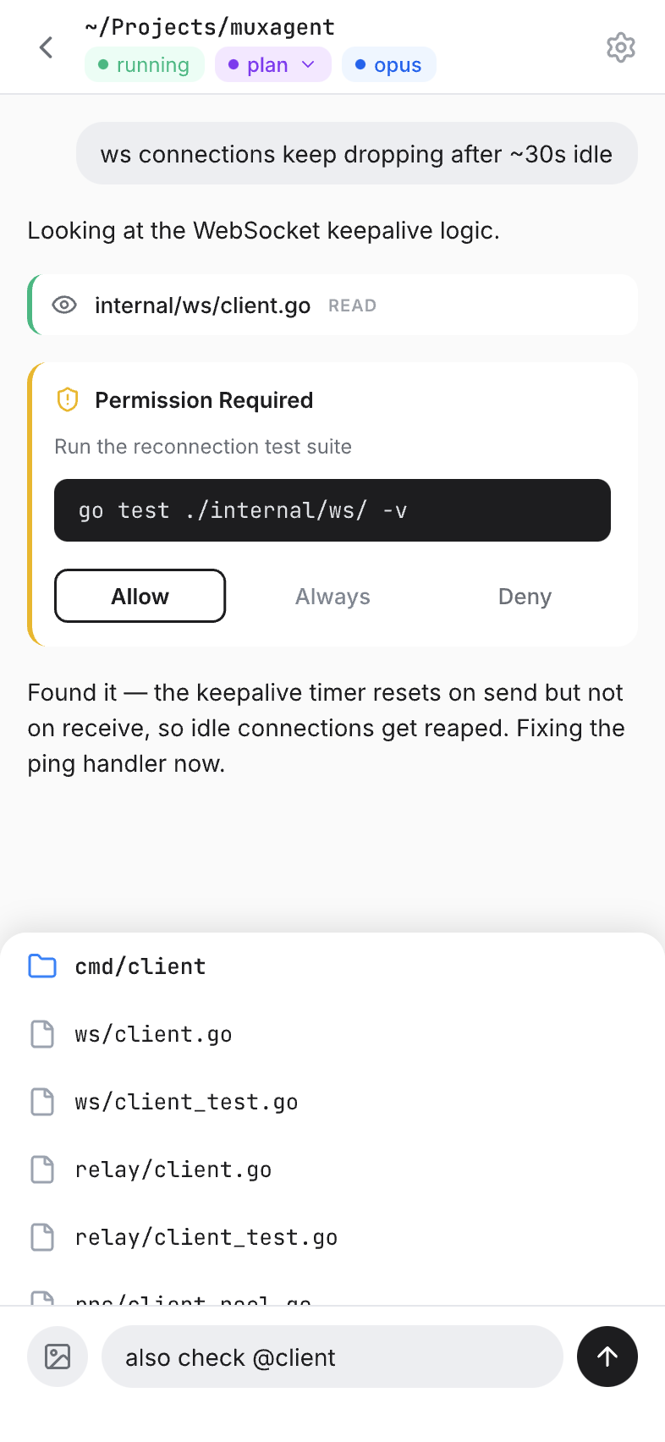Image resolution: width=665 pixels, height=1442 pixels.
Task: Select relay/client.go from the suggestion list
Action: pos(173,1170)
